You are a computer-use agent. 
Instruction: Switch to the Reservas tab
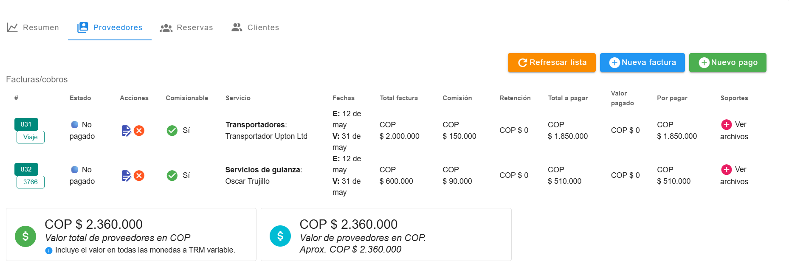coord(186,28)
